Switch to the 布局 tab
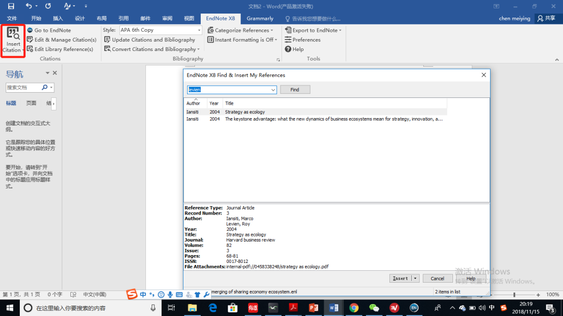 coord(102,18)
